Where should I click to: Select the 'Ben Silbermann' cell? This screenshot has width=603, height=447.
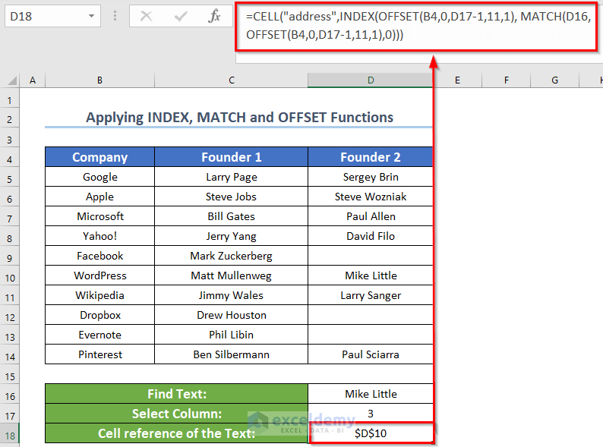pyautogui.click(x=231, y=354)
